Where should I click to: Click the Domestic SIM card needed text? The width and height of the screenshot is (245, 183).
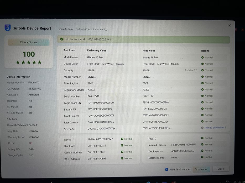click(22, 125)
